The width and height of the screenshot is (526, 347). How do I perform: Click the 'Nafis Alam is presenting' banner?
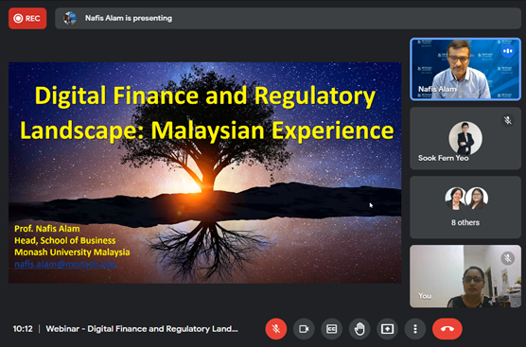tap(288, 19)
